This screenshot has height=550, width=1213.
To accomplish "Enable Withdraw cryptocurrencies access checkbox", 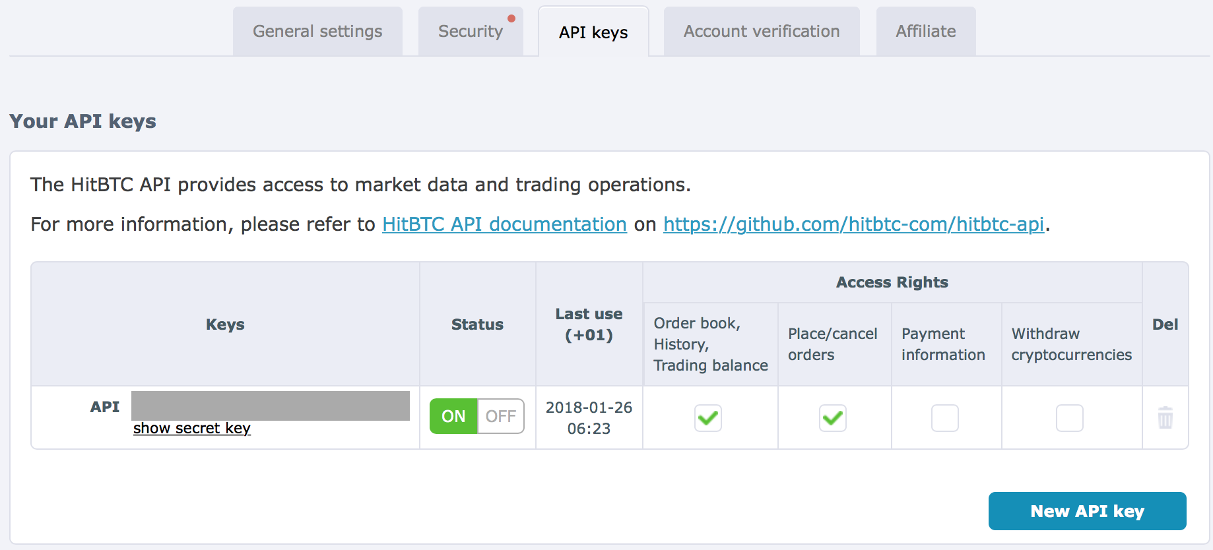I will point(1070,418).
